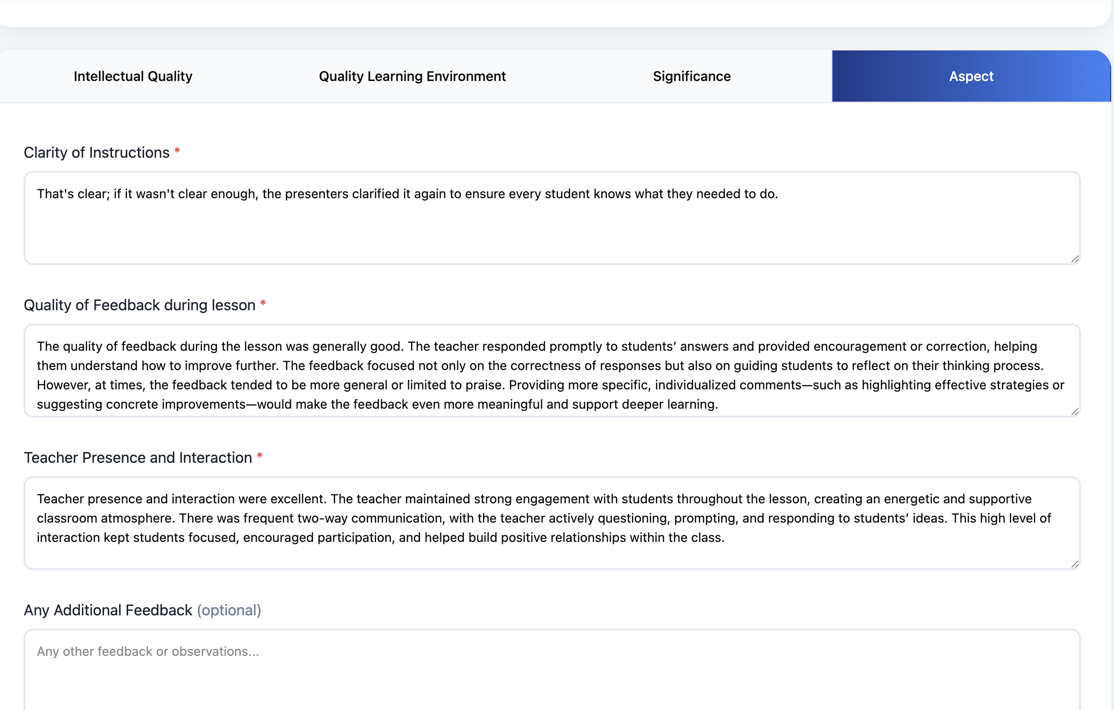Viewport: 1114px width, 710px height.
Task: Click the Quality of Feedback during lesson label
Action: (139, 305)
